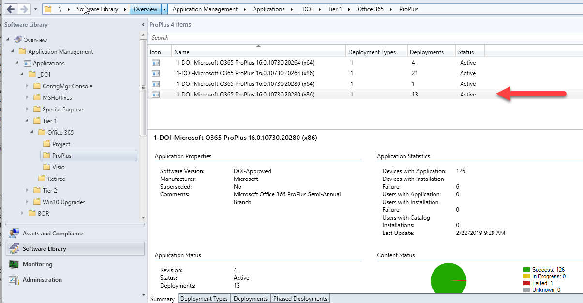Click Application Management in the address bar
583x303 pixels.
pyautogui.click(x=205, y=9)
